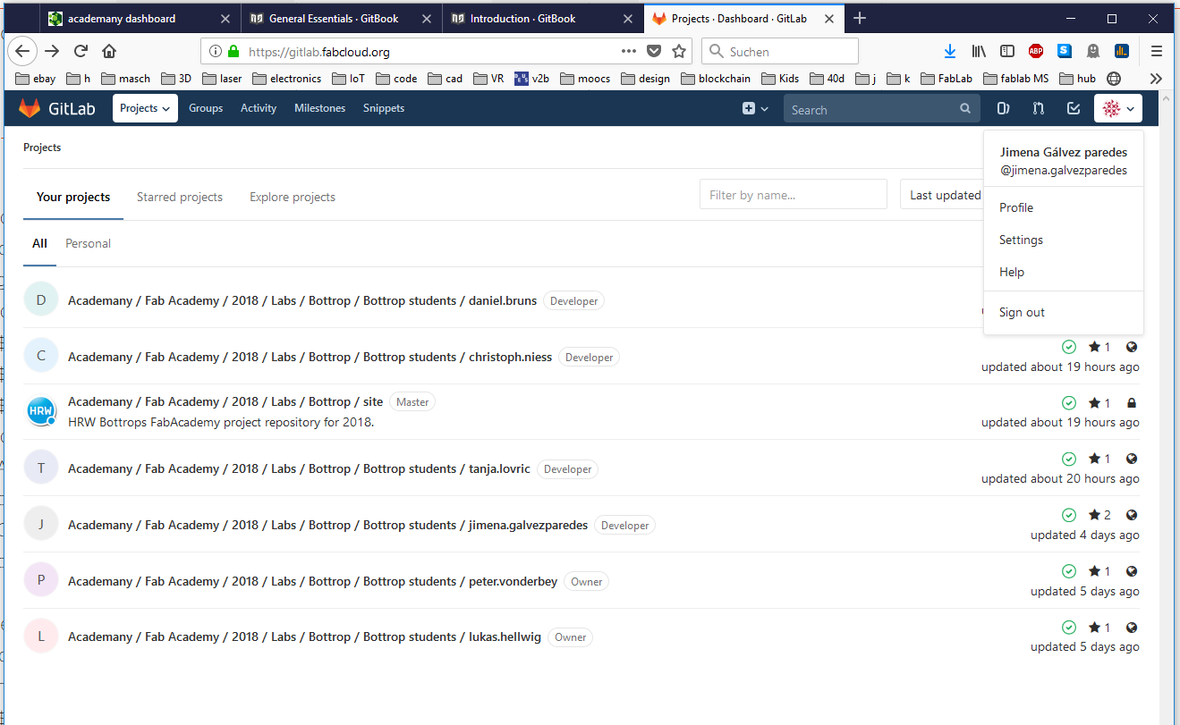Open Firefox downloads arrow icon
Viewport: 1180px width, 725px height.
point(950,51)
